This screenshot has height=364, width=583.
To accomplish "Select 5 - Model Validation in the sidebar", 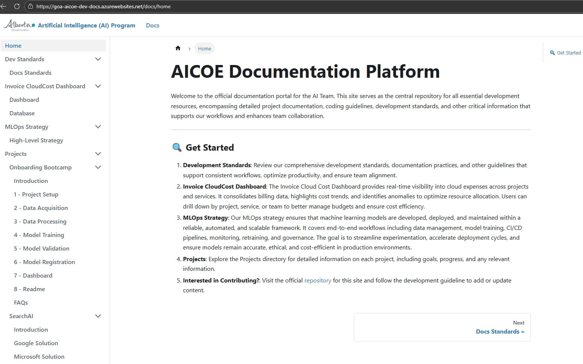I will (x=41, y=248).
